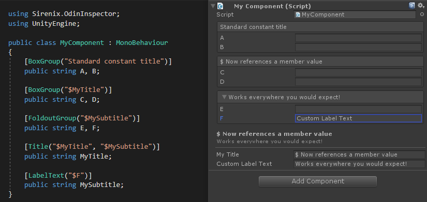Viewport: 427px width, 202px height.
Task: Click the My Title value field
Action: tap(360, 154)
